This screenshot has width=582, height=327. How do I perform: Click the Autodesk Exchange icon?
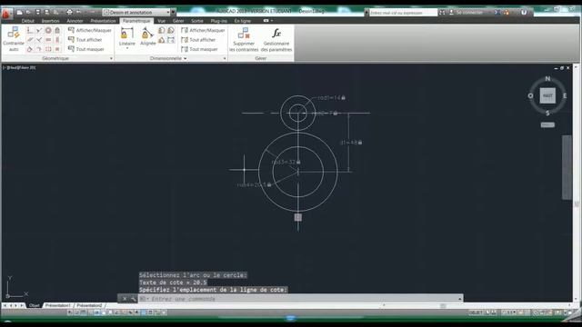pos(497,12)
